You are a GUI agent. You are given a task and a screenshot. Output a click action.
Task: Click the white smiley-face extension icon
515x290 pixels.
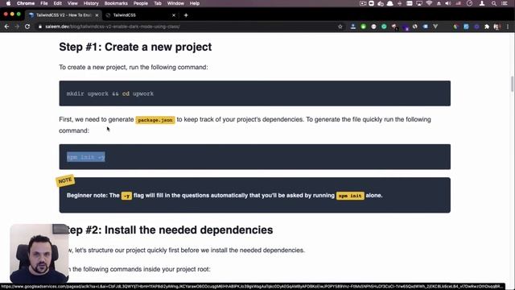(373, 27)
